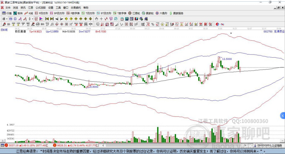Select the zigzag wave line tool
Screen dimensions: 285x154
pos(121,24)
